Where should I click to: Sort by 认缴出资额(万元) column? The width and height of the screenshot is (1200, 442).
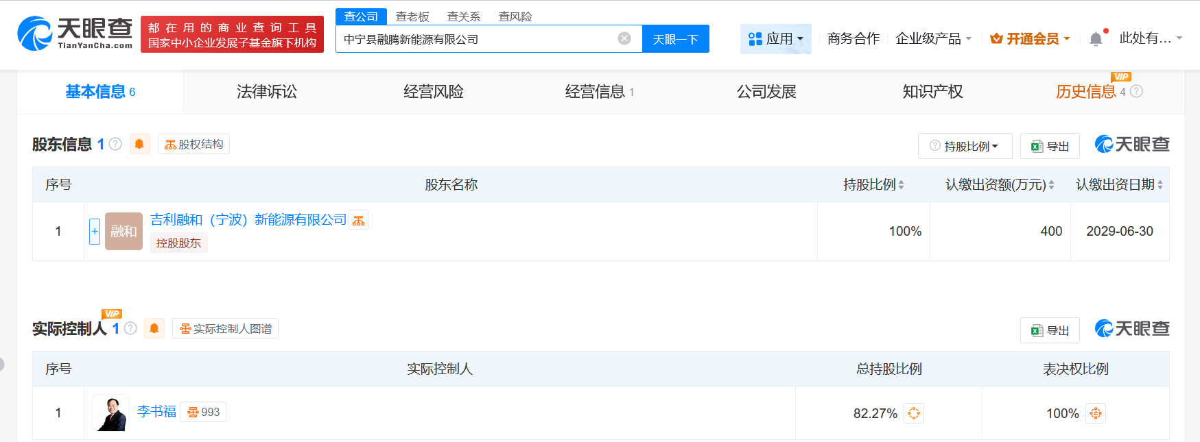(1000, 184)
